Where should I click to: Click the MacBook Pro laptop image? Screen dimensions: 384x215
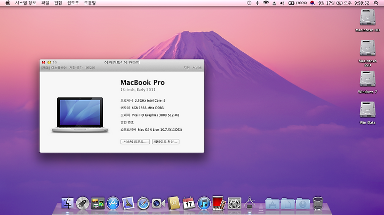(x=80, y=115)
